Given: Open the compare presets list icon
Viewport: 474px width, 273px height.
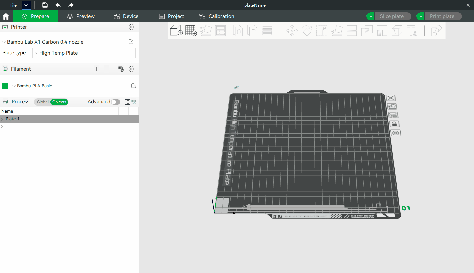Looking at the screenshot, I should [127, 102].
